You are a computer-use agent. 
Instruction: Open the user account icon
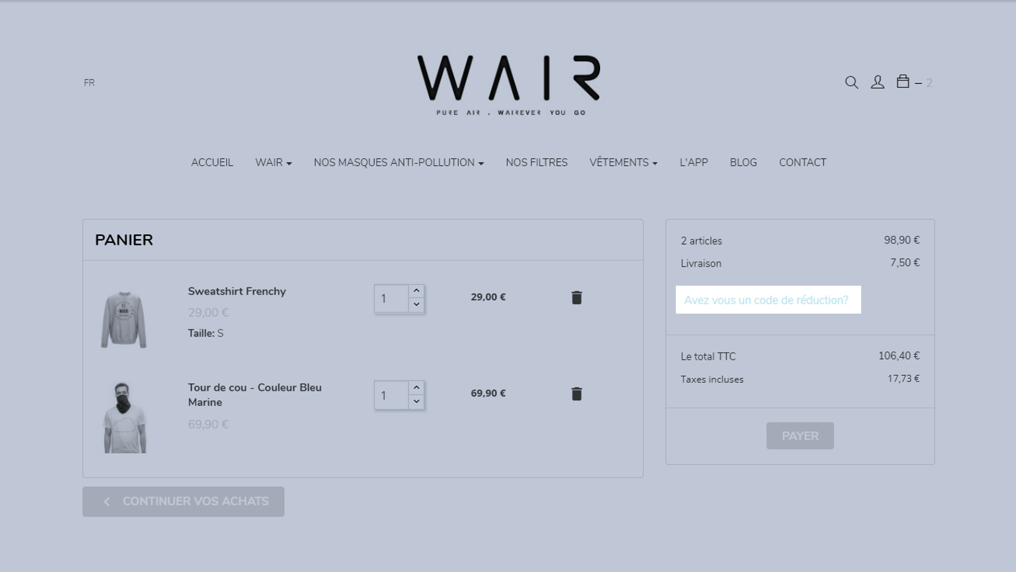pyautogui.click(x=877, y=82)
